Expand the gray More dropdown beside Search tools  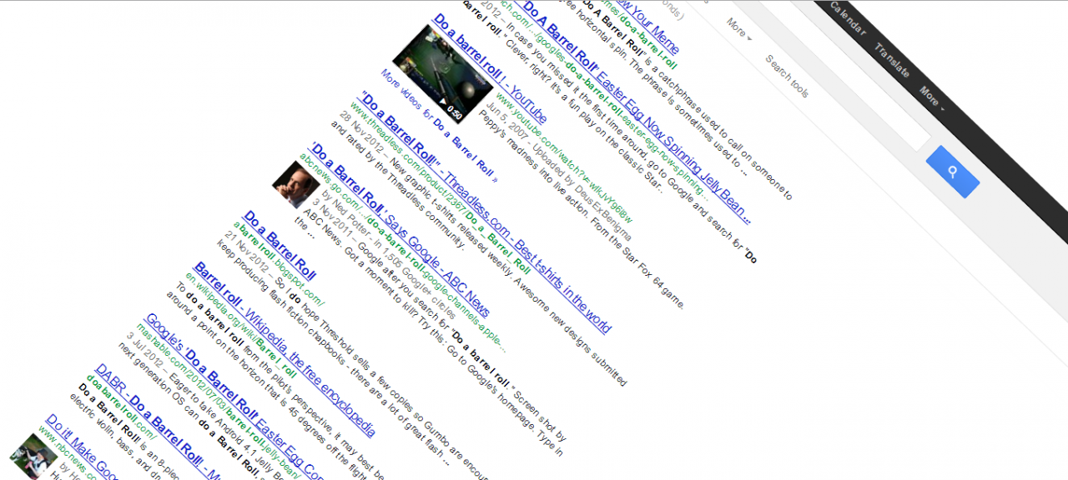pos(738,29)
